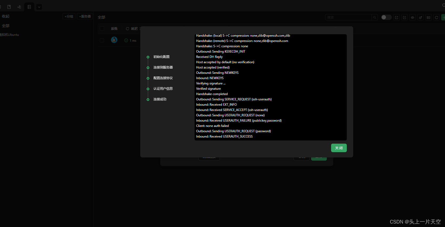Select 全部 group in the sidebar
The width and height of the screenshot is (445, 227).
click(x=6, y=26)
